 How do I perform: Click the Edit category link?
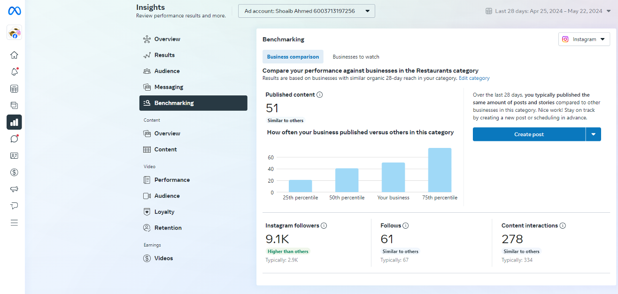[x=474, y=78]
